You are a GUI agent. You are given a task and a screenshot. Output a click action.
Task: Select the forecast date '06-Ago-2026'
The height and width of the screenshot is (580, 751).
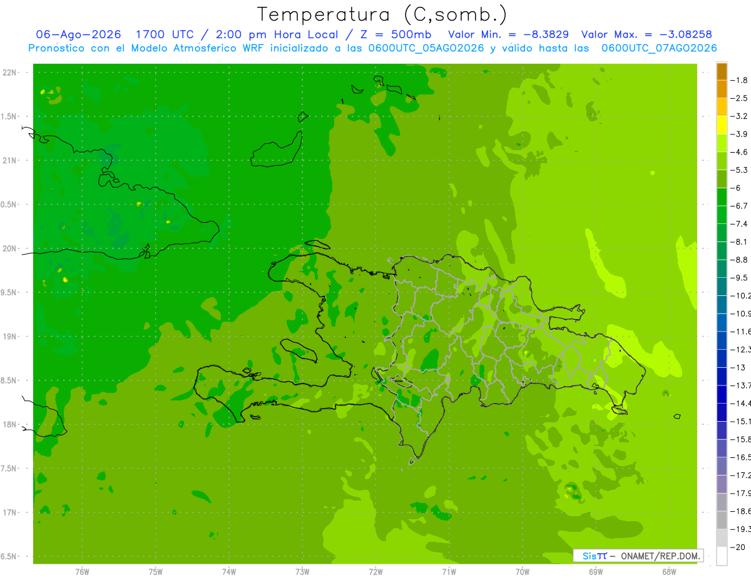tap(78, 34)
